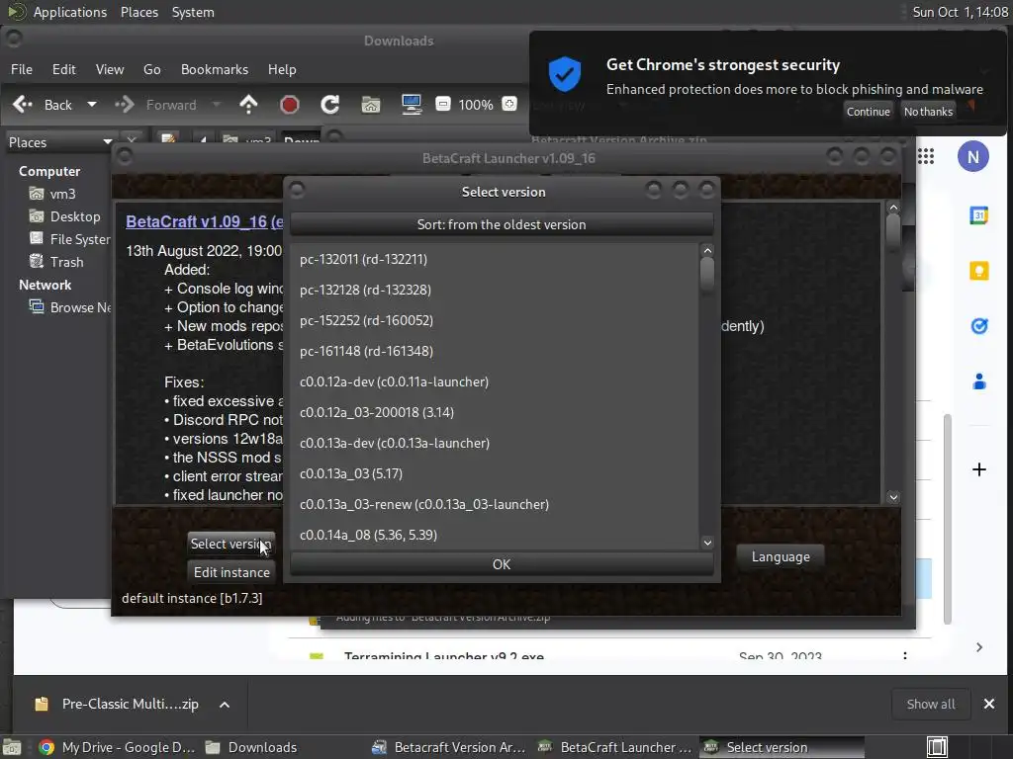Open the Back history dropdown arrow
The height and width of the screenshot is (759, 1013).
[92, 105]
